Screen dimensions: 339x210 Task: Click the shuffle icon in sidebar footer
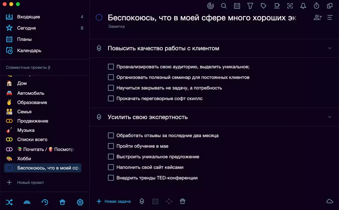pyautogui.click(x=9, y=202)
